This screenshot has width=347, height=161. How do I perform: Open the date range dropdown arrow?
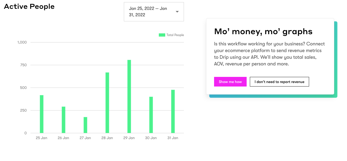(177, 12)
